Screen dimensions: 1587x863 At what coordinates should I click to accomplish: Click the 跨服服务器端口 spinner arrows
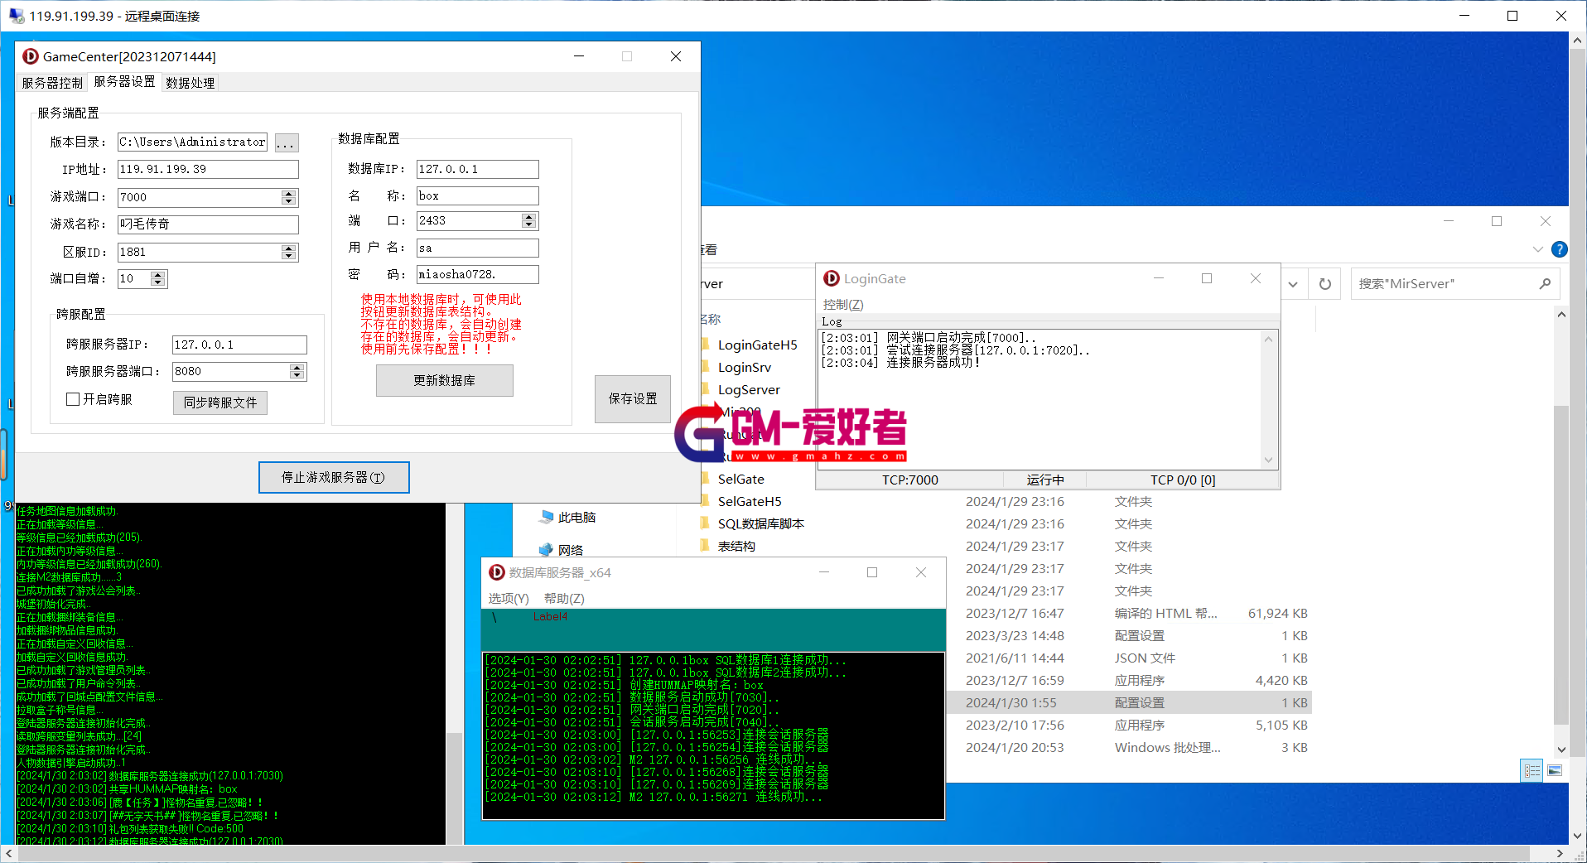[297, 371]
